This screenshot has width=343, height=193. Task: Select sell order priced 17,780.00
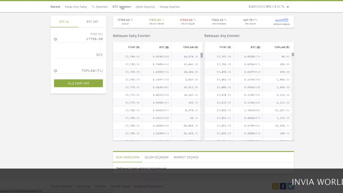(157, 110)
